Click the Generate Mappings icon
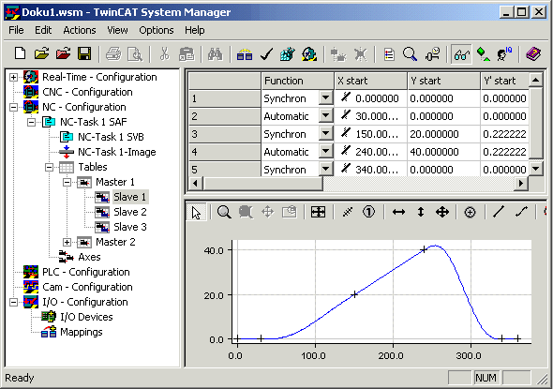 (245, 54)
